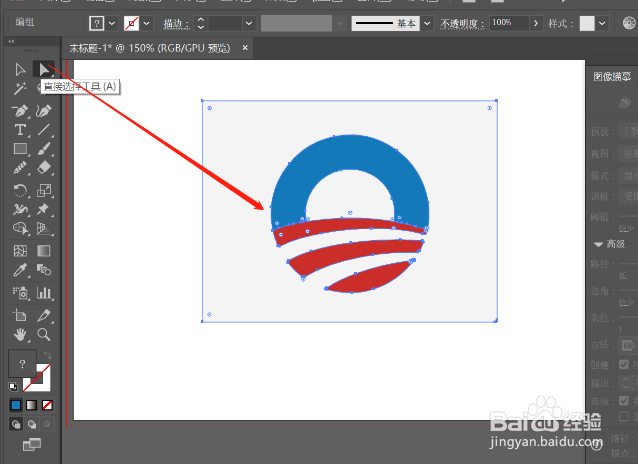Image resolution: width=638 pixels, height=464 pixels.
Task: Open the screen mode switcher icon
Action: point(32,445)
